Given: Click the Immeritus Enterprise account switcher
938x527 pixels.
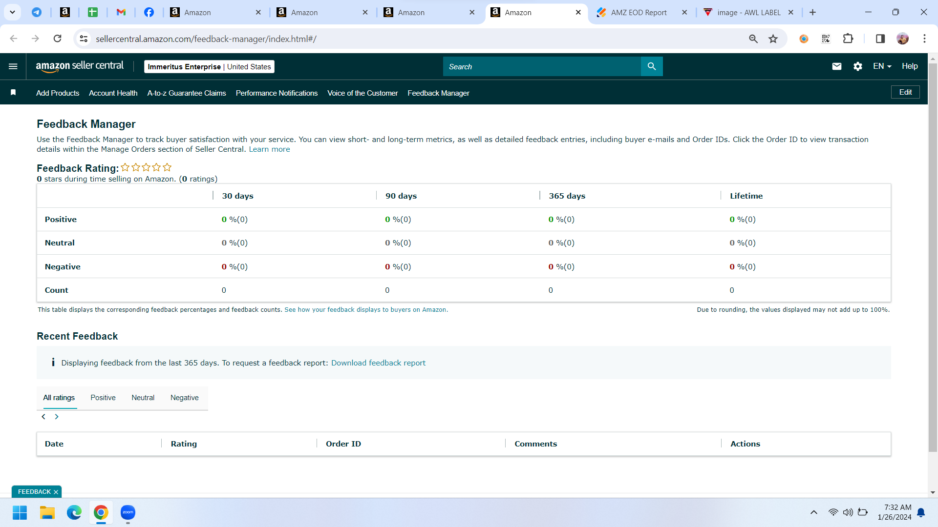Looking at the screenshot, I should 209,67.
